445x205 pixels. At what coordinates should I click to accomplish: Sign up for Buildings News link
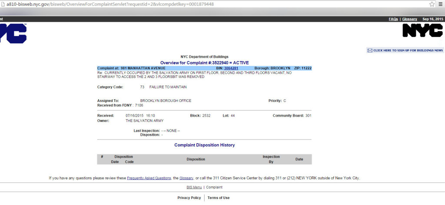pyautogui.click(x=408, y=50)
